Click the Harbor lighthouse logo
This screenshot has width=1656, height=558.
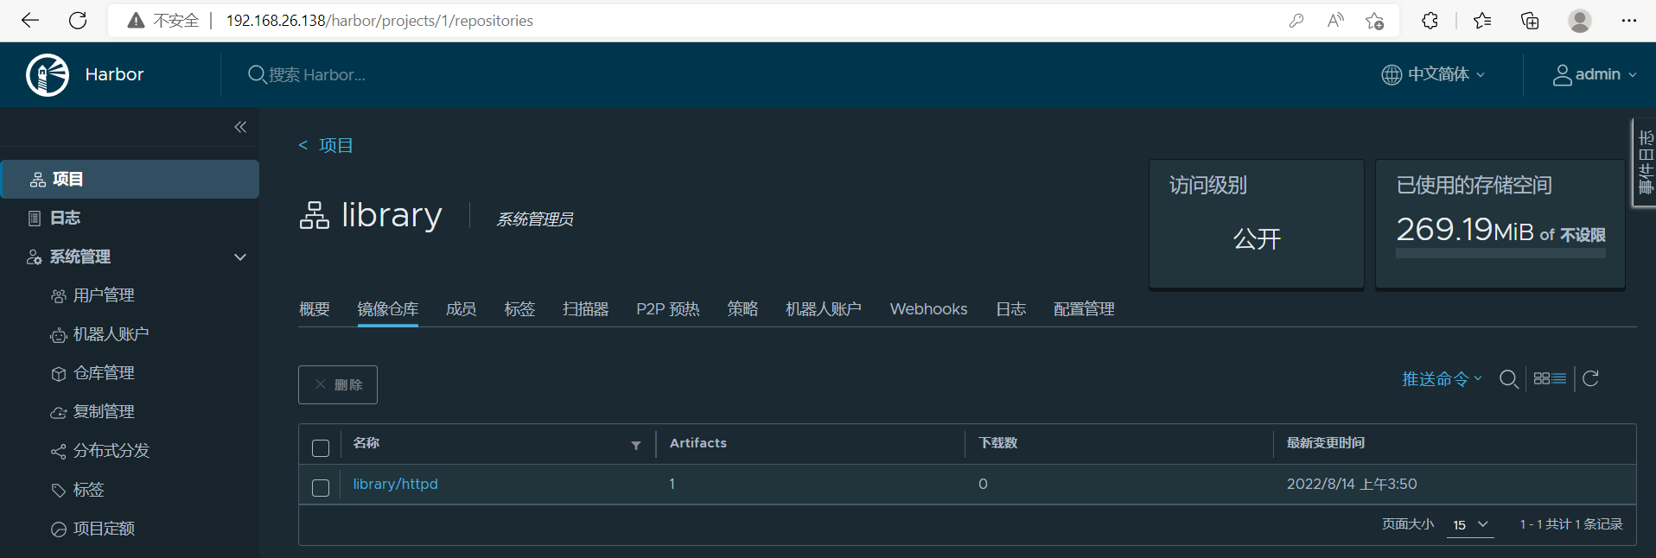(x=48, y=75)
